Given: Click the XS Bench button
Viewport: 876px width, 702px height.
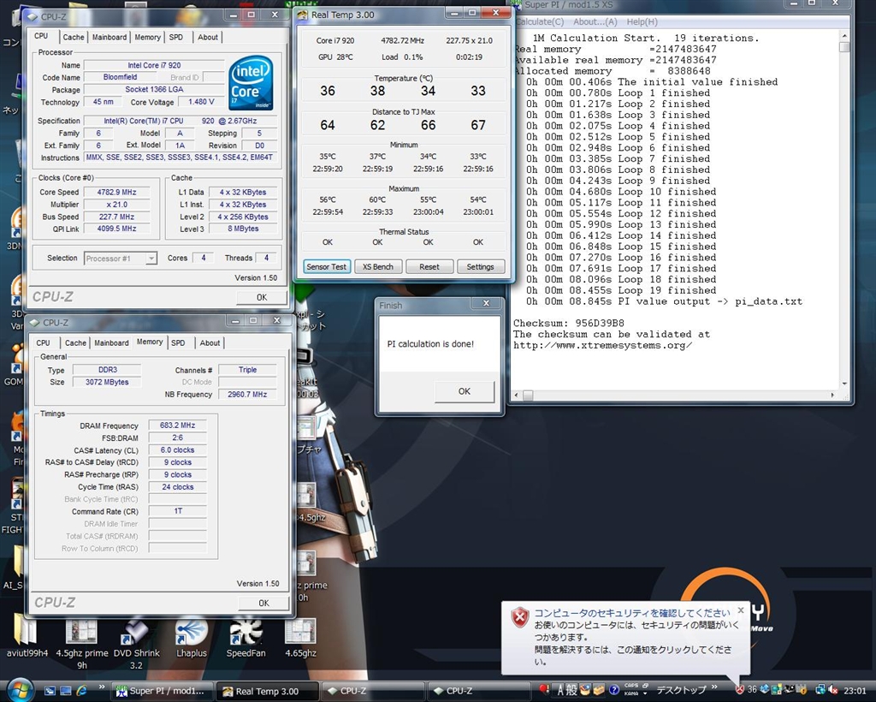Looking at the screenshot, I should tap(377, 266).
